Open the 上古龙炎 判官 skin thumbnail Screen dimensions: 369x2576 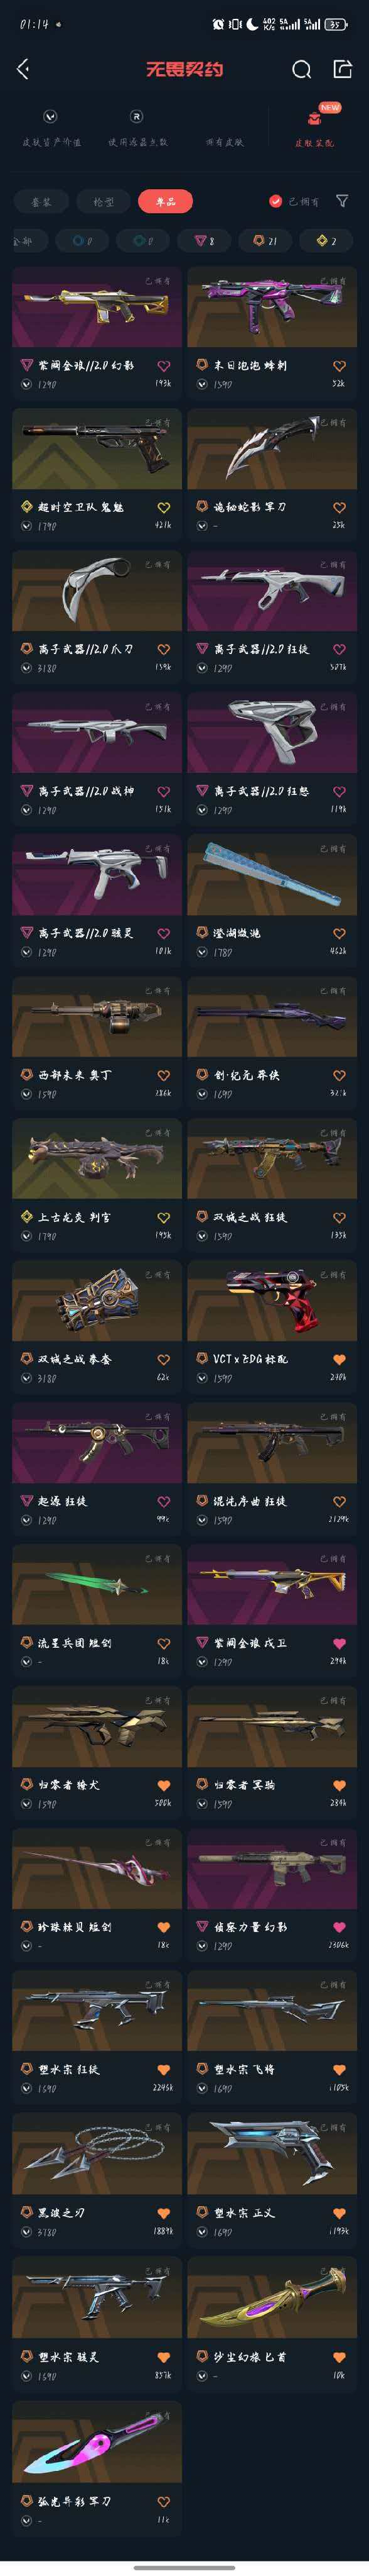(x=97, y=1158)
